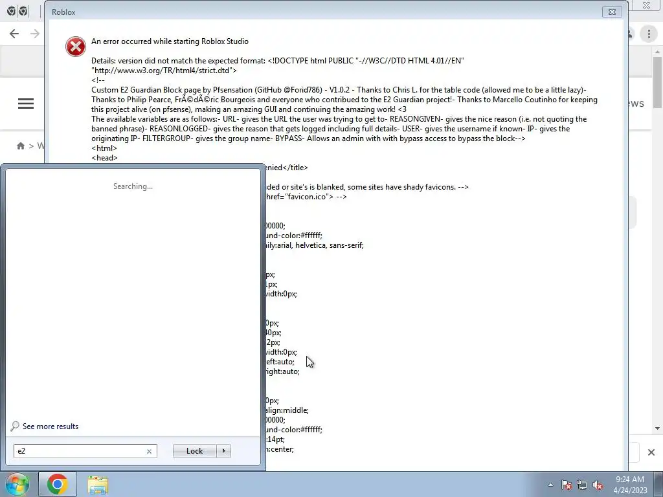Click the 'ily:arial, helvetica, sans-serif;' line
The height and width of the screenshot is (497, 663).
click(315, 245)
